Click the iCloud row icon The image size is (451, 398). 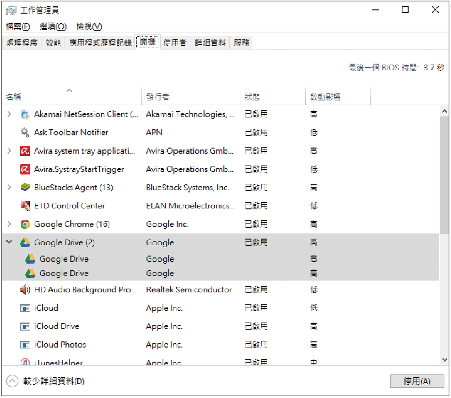click(x=25, y=308)
